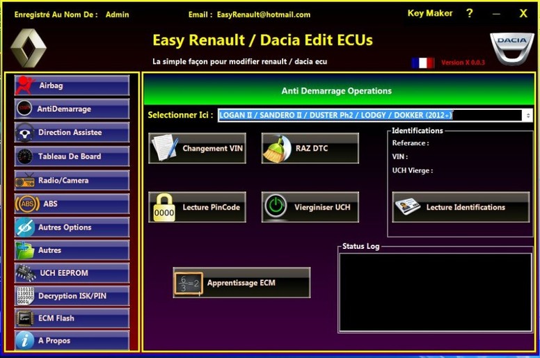This screenshot has width=540, height=358.
Task: Click the green folder Autres icon
Action: pyautogui.click(x=25, y=250)
